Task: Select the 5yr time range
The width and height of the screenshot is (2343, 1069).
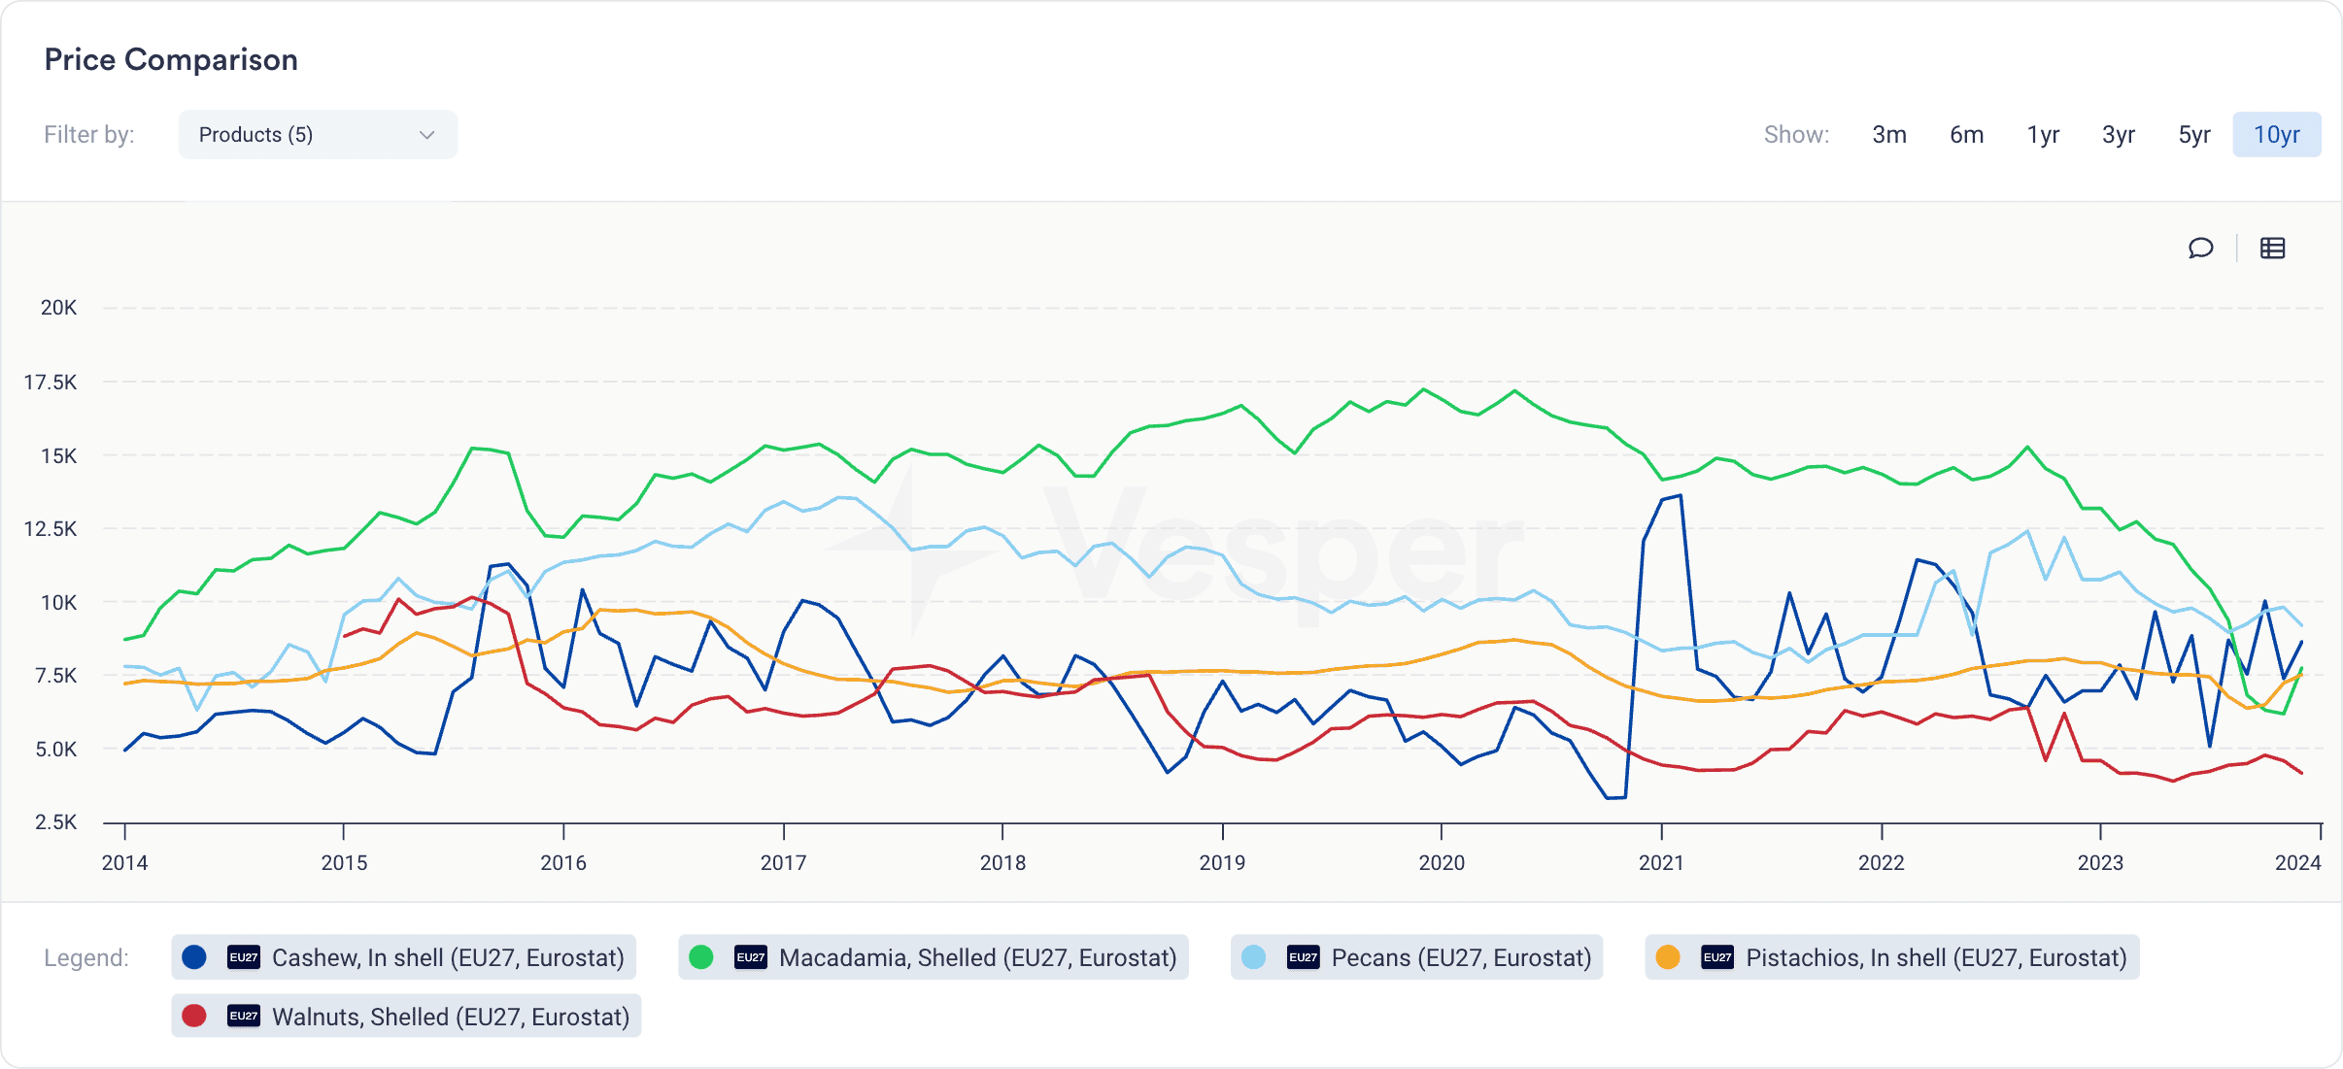Action: click(x=2192, y=134)
